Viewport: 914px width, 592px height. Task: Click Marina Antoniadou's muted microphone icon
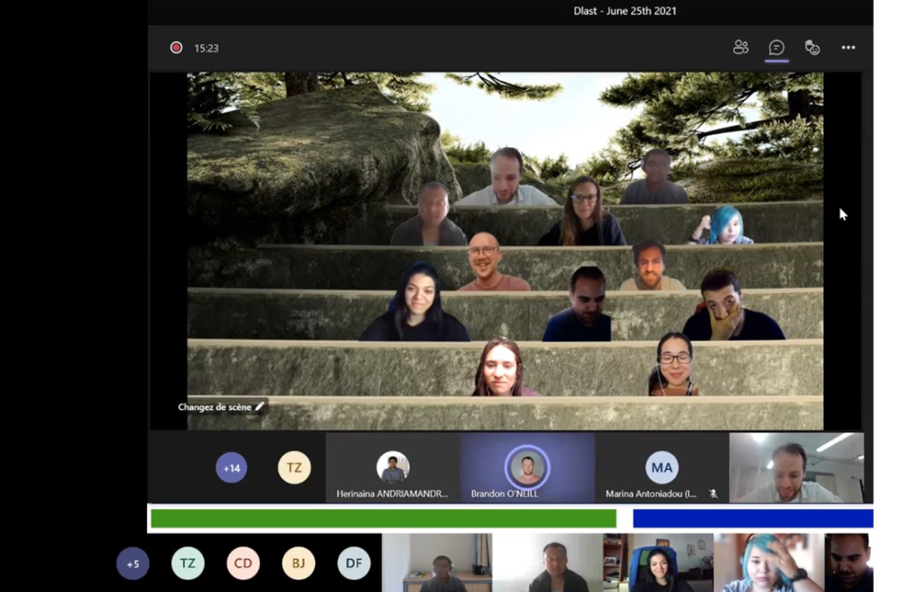click(x=713, y=493)
